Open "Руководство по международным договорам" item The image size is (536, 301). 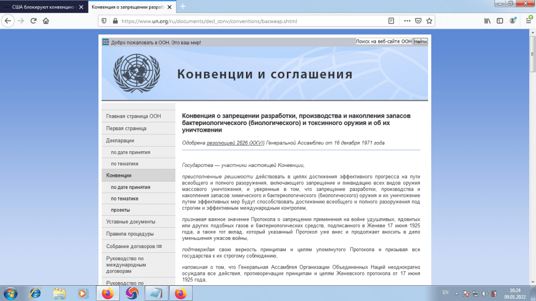126,265
